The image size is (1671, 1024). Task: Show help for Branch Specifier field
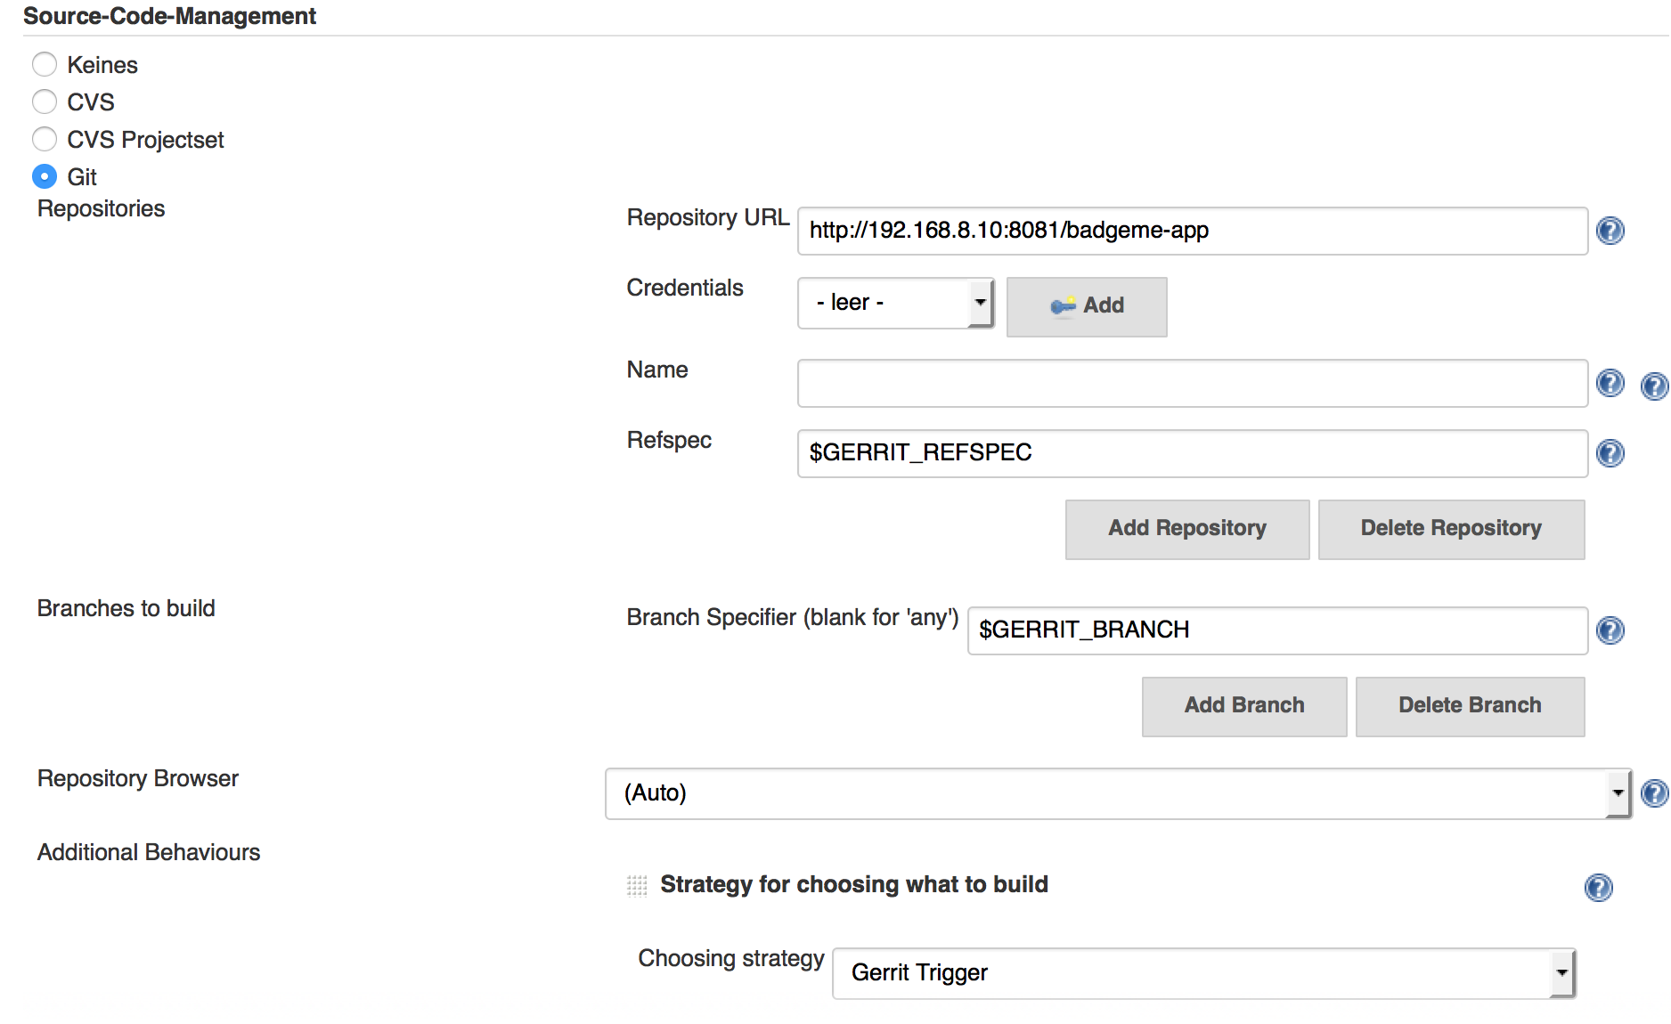point(1610,630)
